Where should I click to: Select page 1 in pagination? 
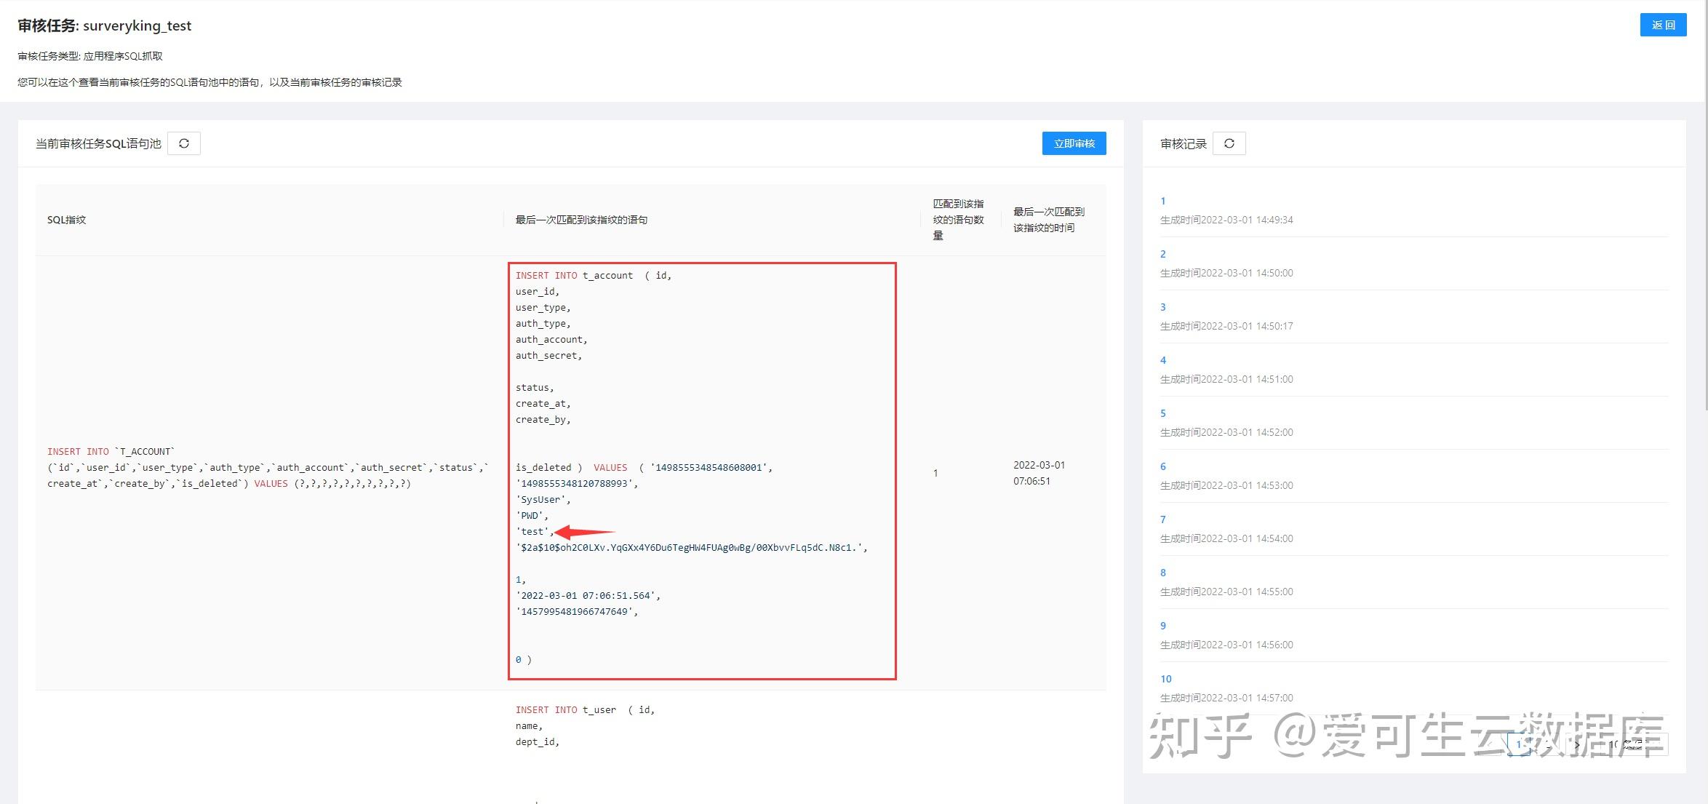pyautogui.click(x=1519, y=744)
